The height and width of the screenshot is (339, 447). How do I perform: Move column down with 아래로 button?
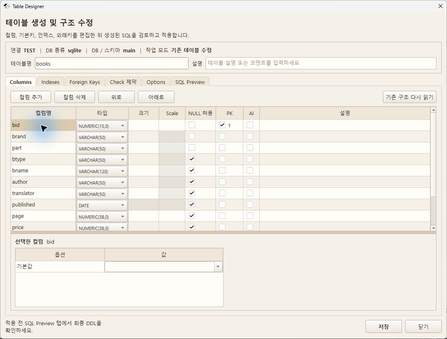156,97
